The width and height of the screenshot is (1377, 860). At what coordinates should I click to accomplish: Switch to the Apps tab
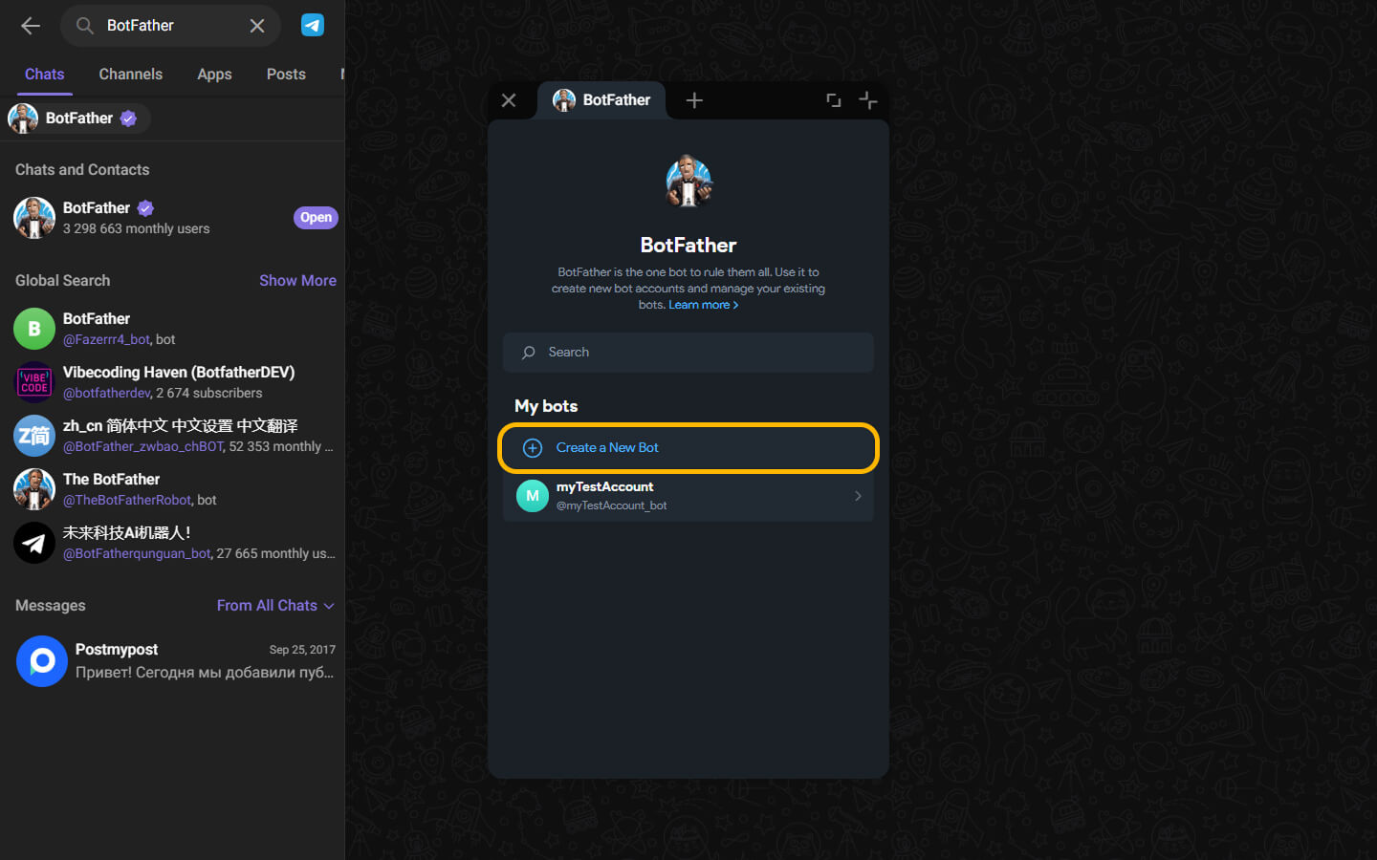pyautogui.click(x=214, y=75)
